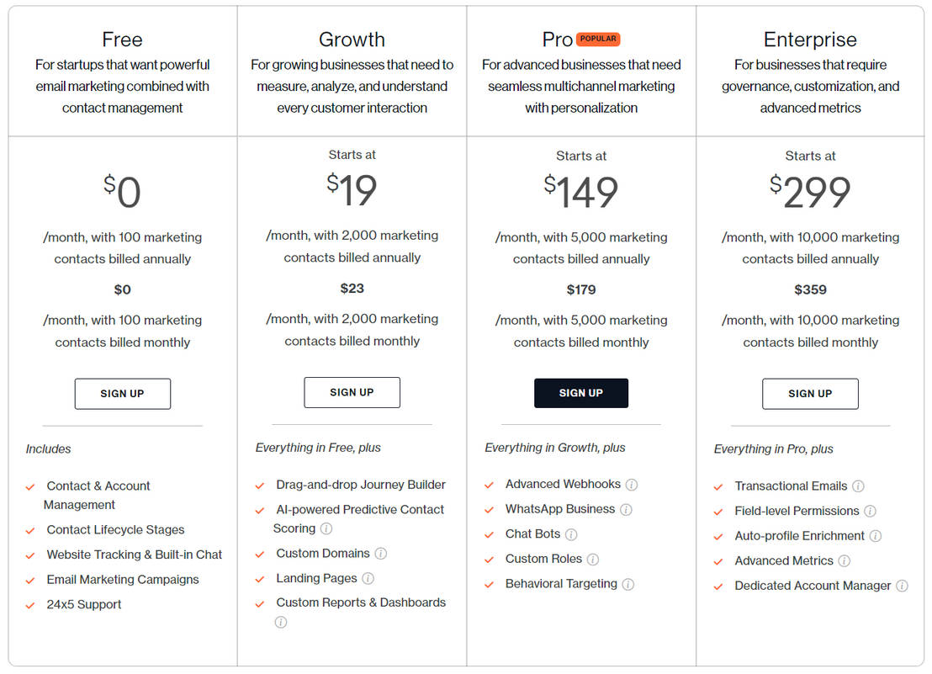Click Auto-profile Enrichment info icon
This screenshot has height=674, width=932.
(x=876, y=536)
